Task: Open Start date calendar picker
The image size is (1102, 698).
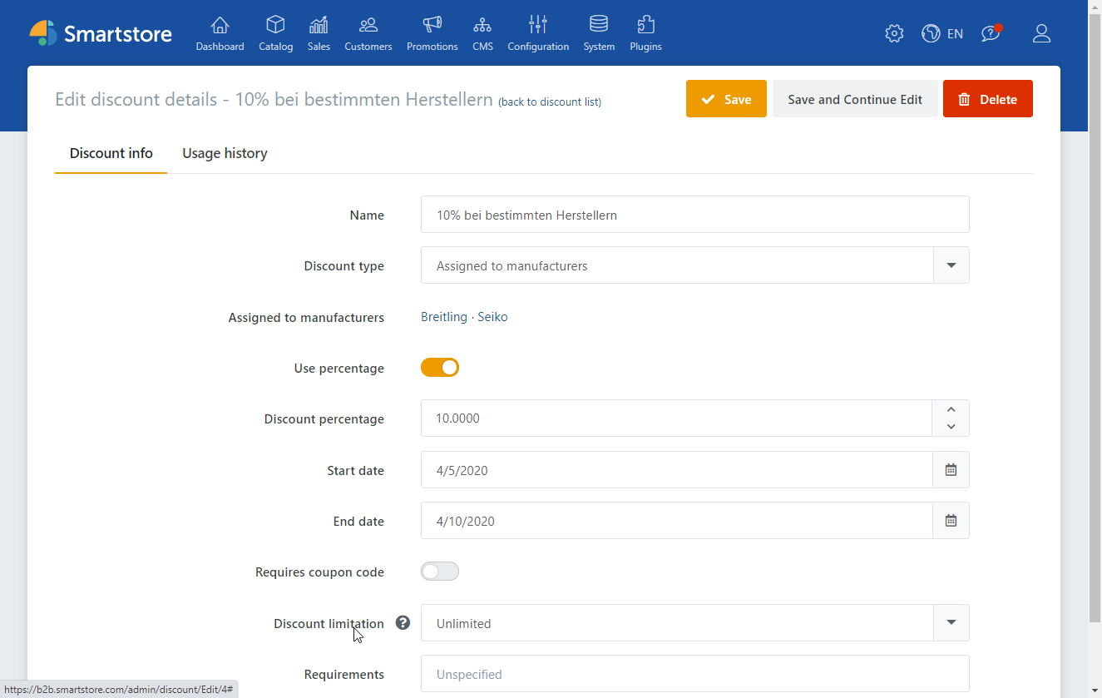Action: 951,470
